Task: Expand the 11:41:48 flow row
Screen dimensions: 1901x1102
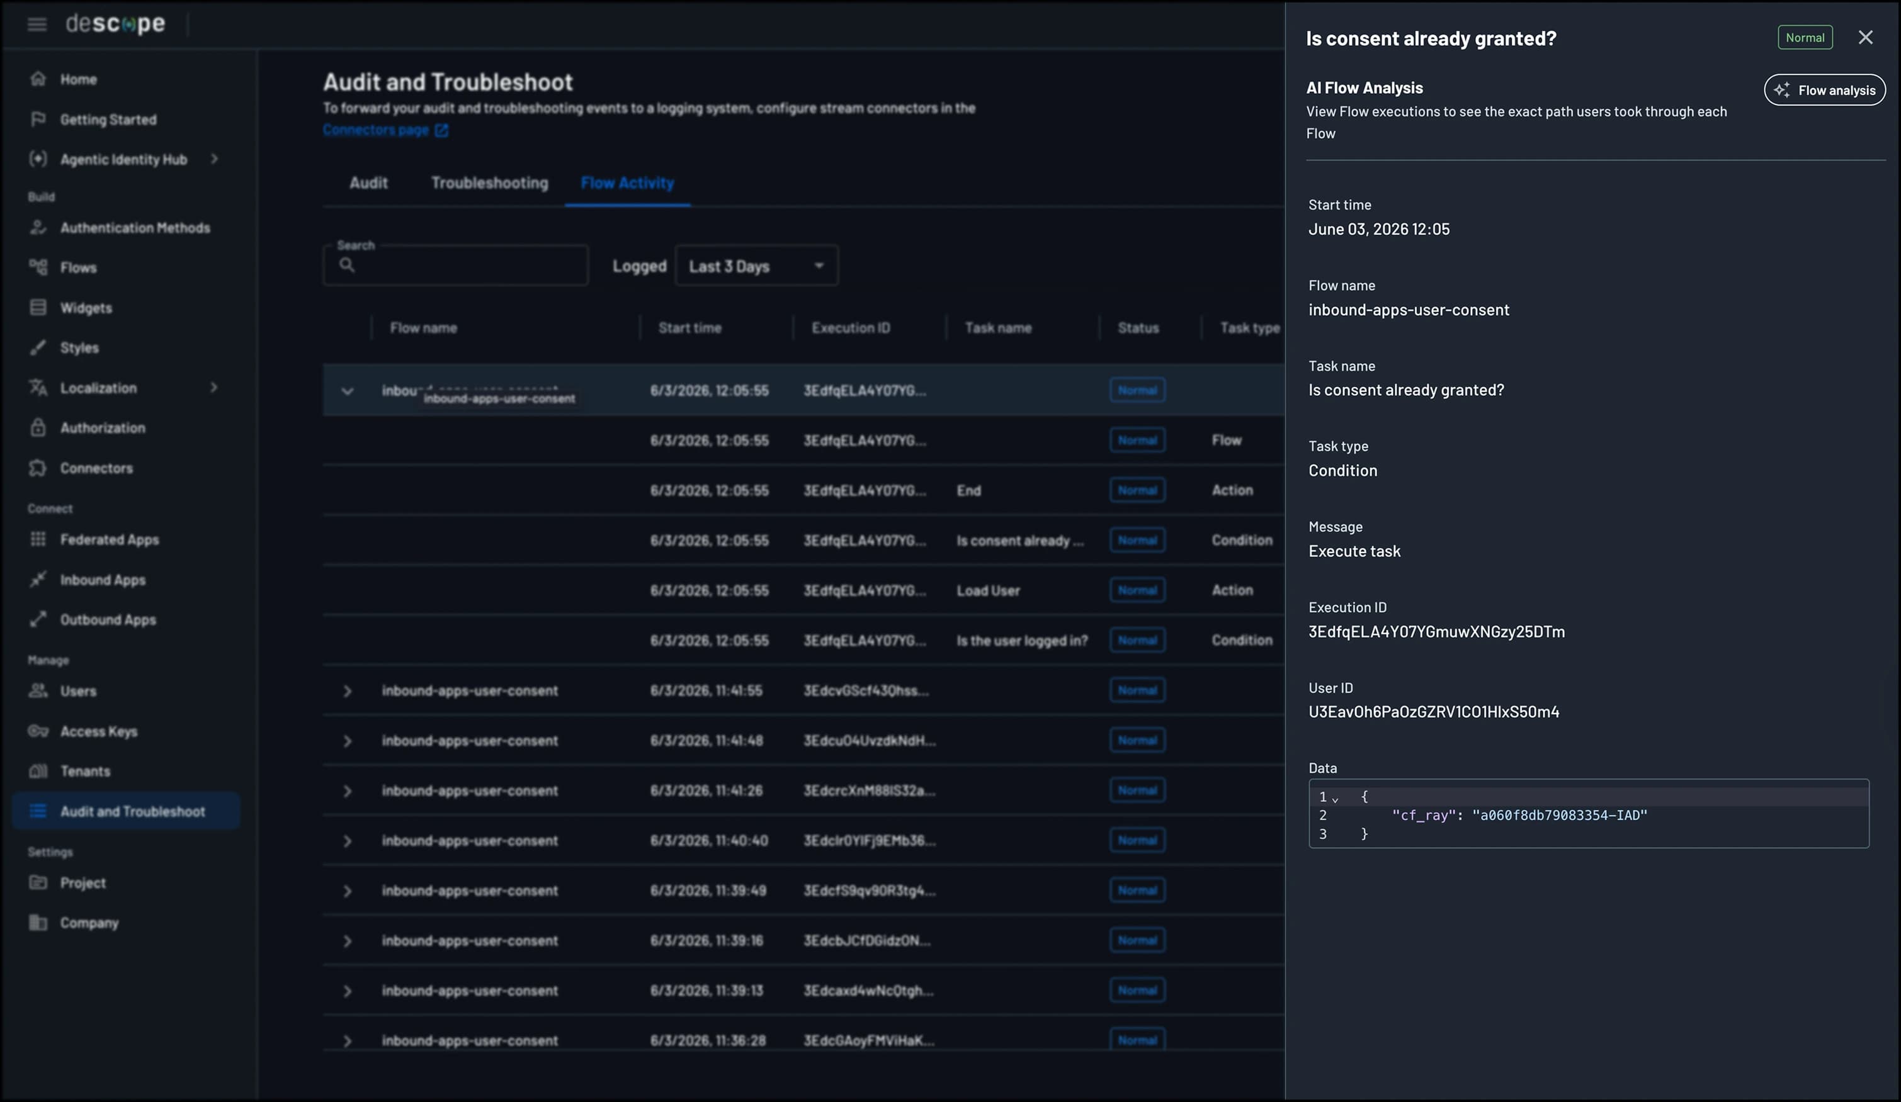Action: tap(347, 741)
